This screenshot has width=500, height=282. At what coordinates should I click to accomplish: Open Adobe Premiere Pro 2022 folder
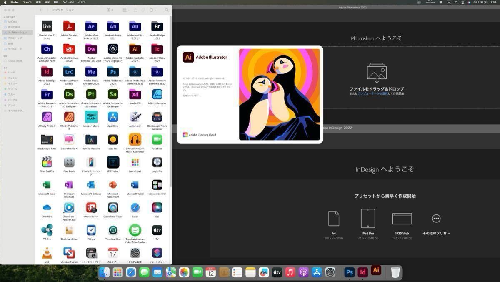pyautogui.click(x=47, y=94)
